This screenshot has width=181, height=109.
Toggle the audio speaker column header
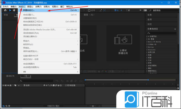pos(6,85)
